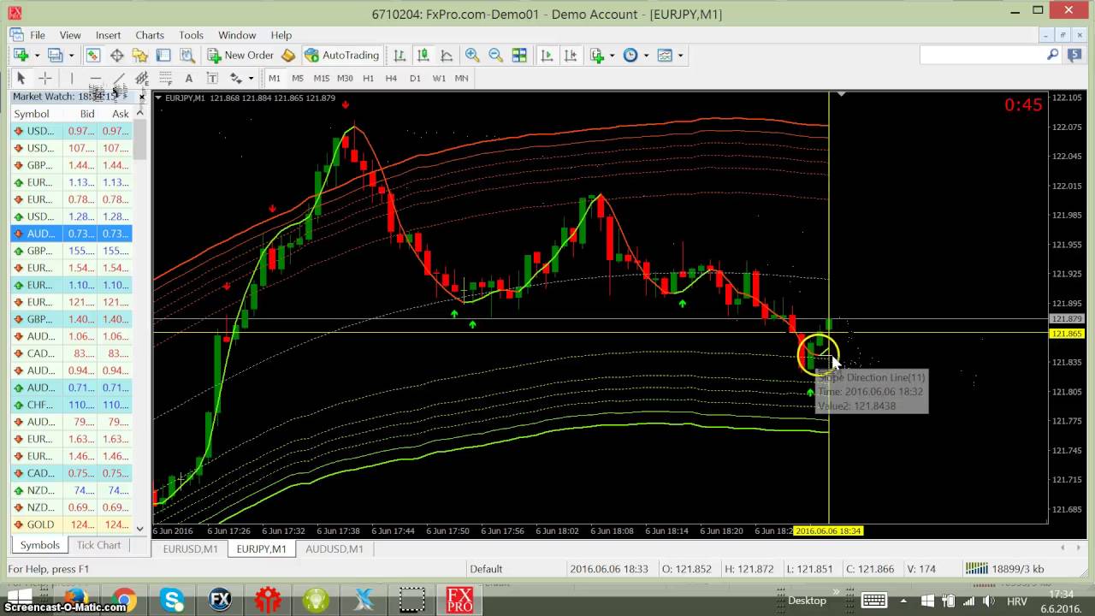The width and height of the screenshot is (1095, 616).
Task: Open the New Chart toolbar icon
Action: 21,55
